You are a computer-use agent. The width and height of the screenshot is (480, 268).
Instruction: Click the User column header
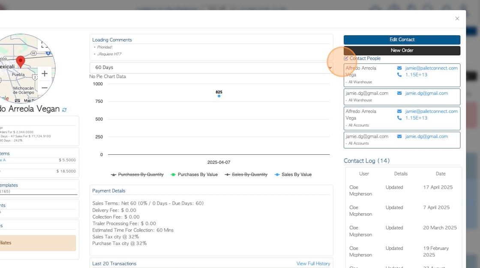click(364, 174)
